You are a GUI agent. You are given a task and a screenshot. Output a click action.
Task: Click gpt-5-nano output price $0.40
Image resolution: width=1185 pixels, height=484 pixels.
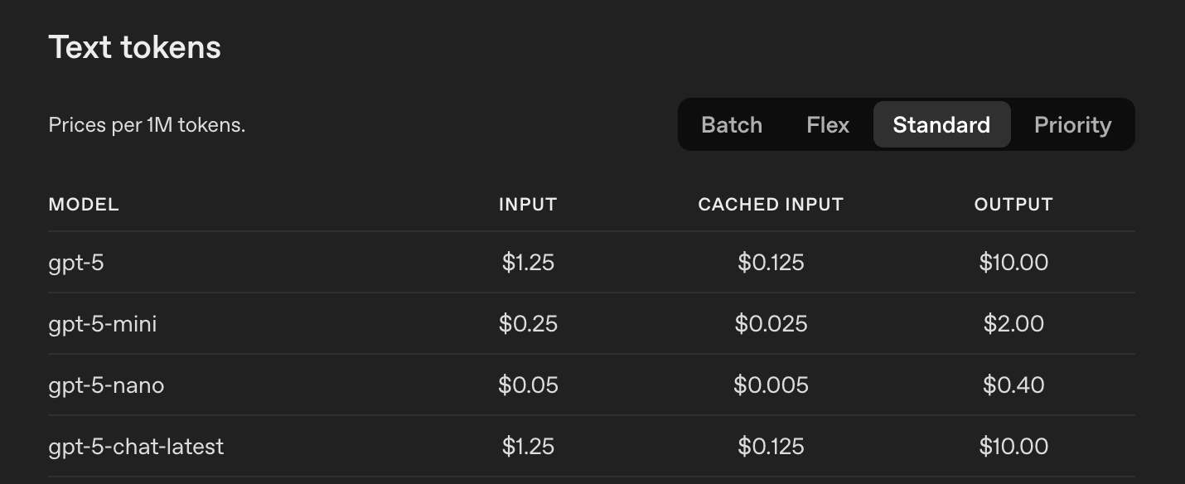pyautogui.click(x=1013, y=385)
